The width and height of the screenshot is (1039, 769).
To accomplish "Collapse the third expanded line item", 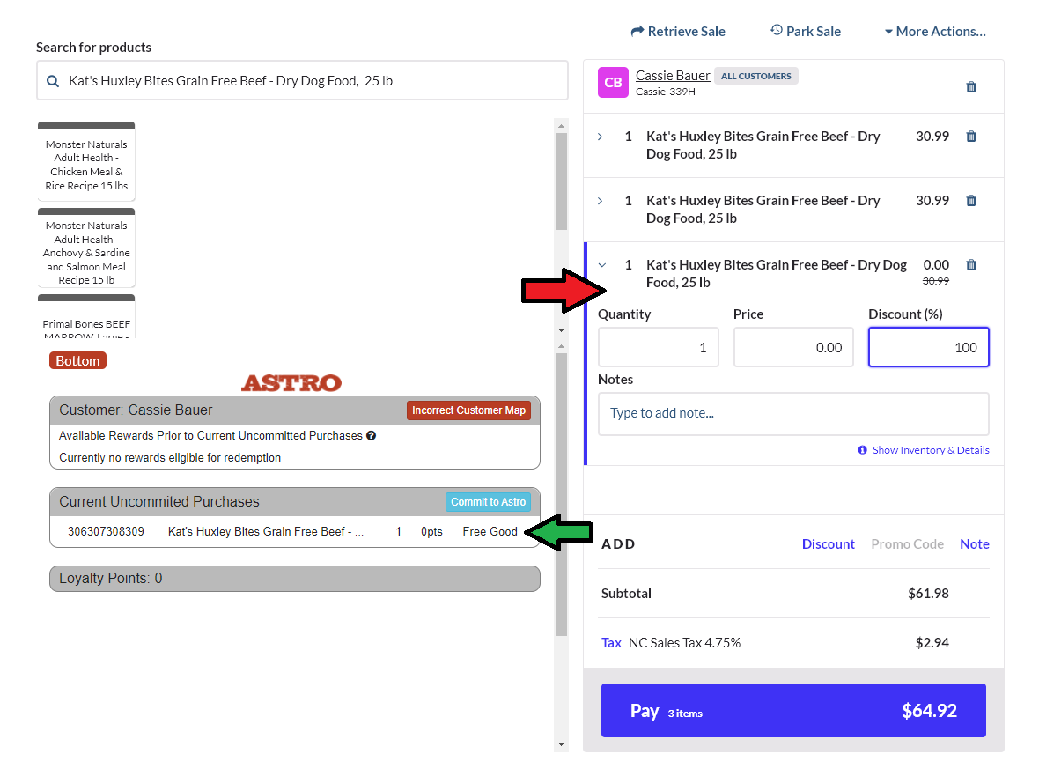I will pos(602,265).
